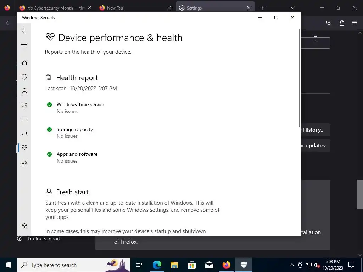Viewport: 363px width, 272px height.
Task: Minimize the Windows Security window
Action: click(x=260, y=17)
